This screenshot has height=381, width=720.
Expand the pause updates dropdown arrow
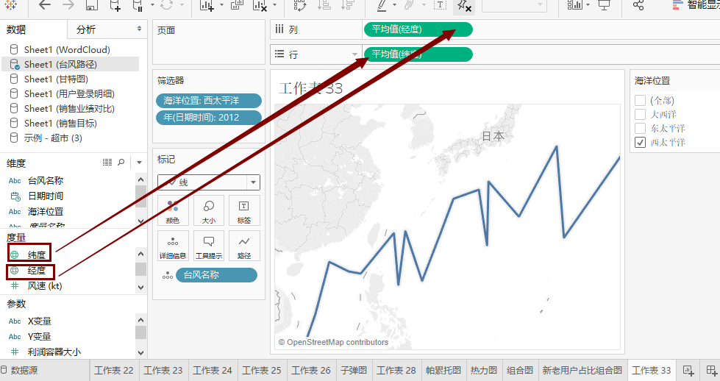152,5
